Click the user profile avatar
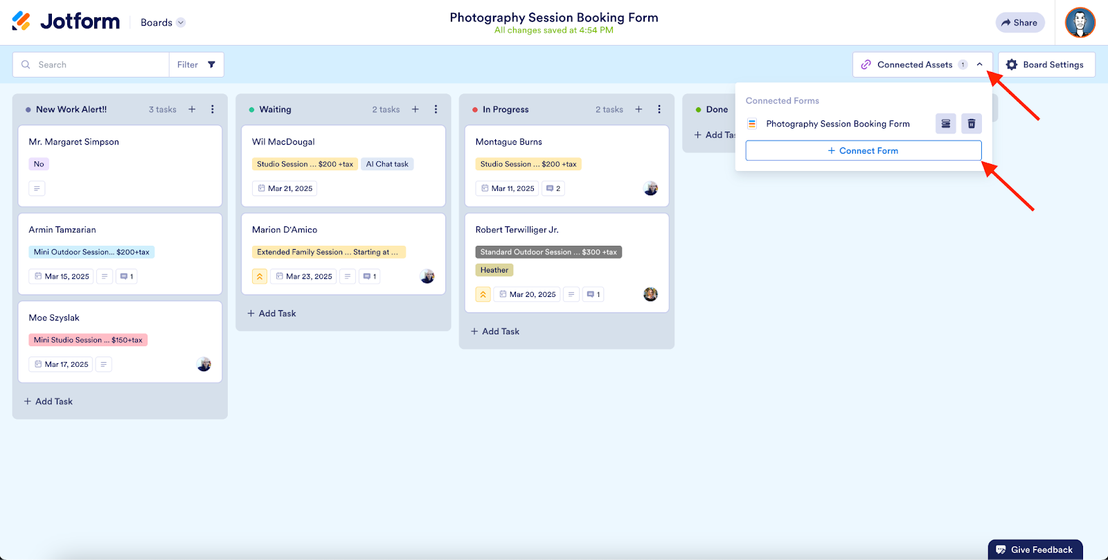The image size is (1108, 560). pyautogui.click(x=1080, y=22)
